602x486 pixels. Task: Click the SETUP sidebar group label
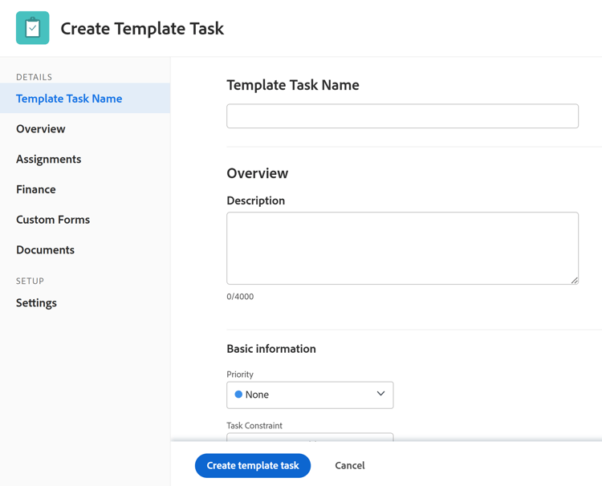pos(30,281)
